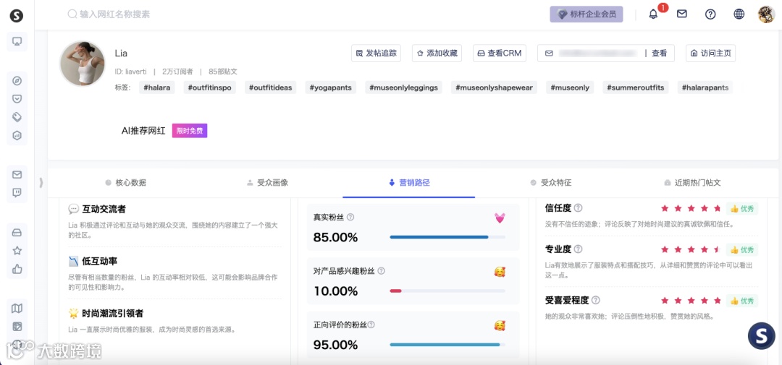Click the 优秀 badge in the 受喜爱程度 row
The width and height of the screenshot is (782, 365).
pos(742,301)
